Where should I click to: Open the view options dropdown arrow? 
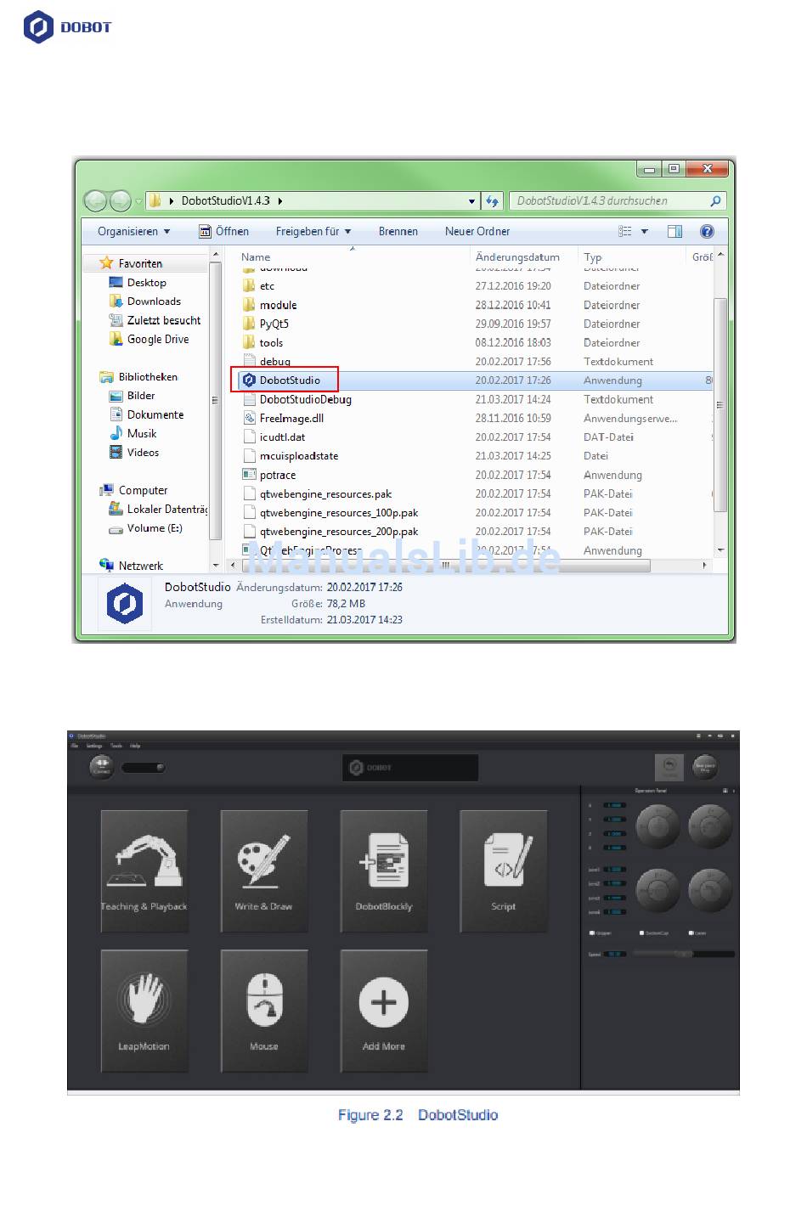point(644,231)
